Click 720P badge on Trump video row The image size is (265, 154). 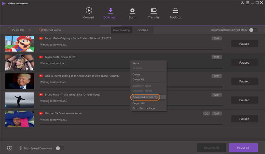216,76
